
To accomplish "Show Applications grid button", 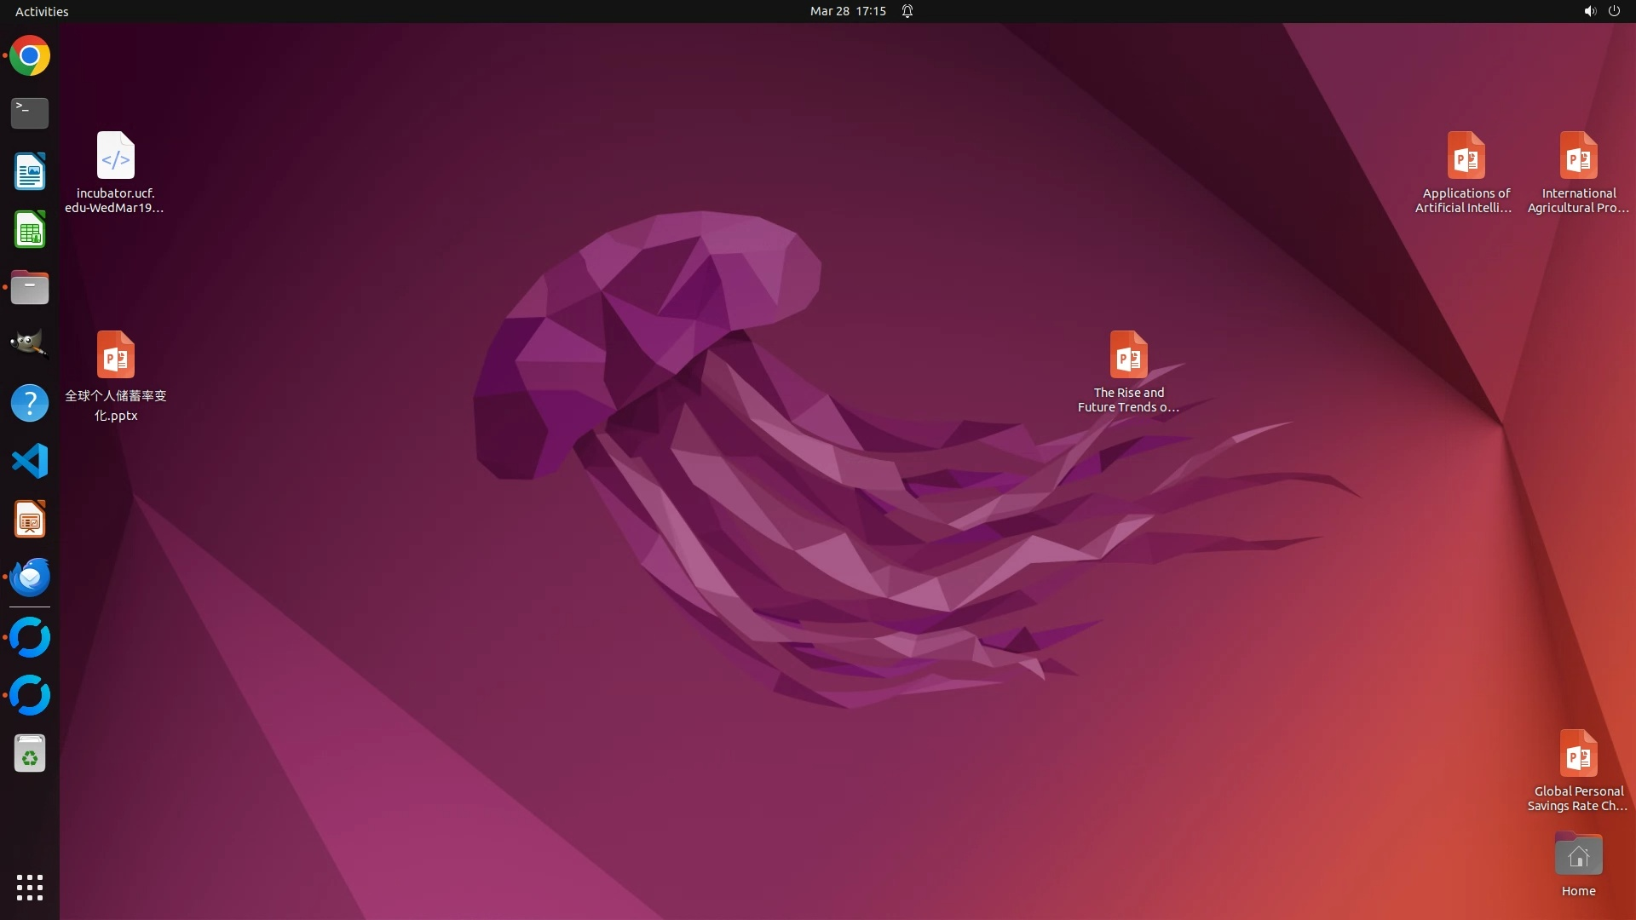I will (x=30, y=887).
